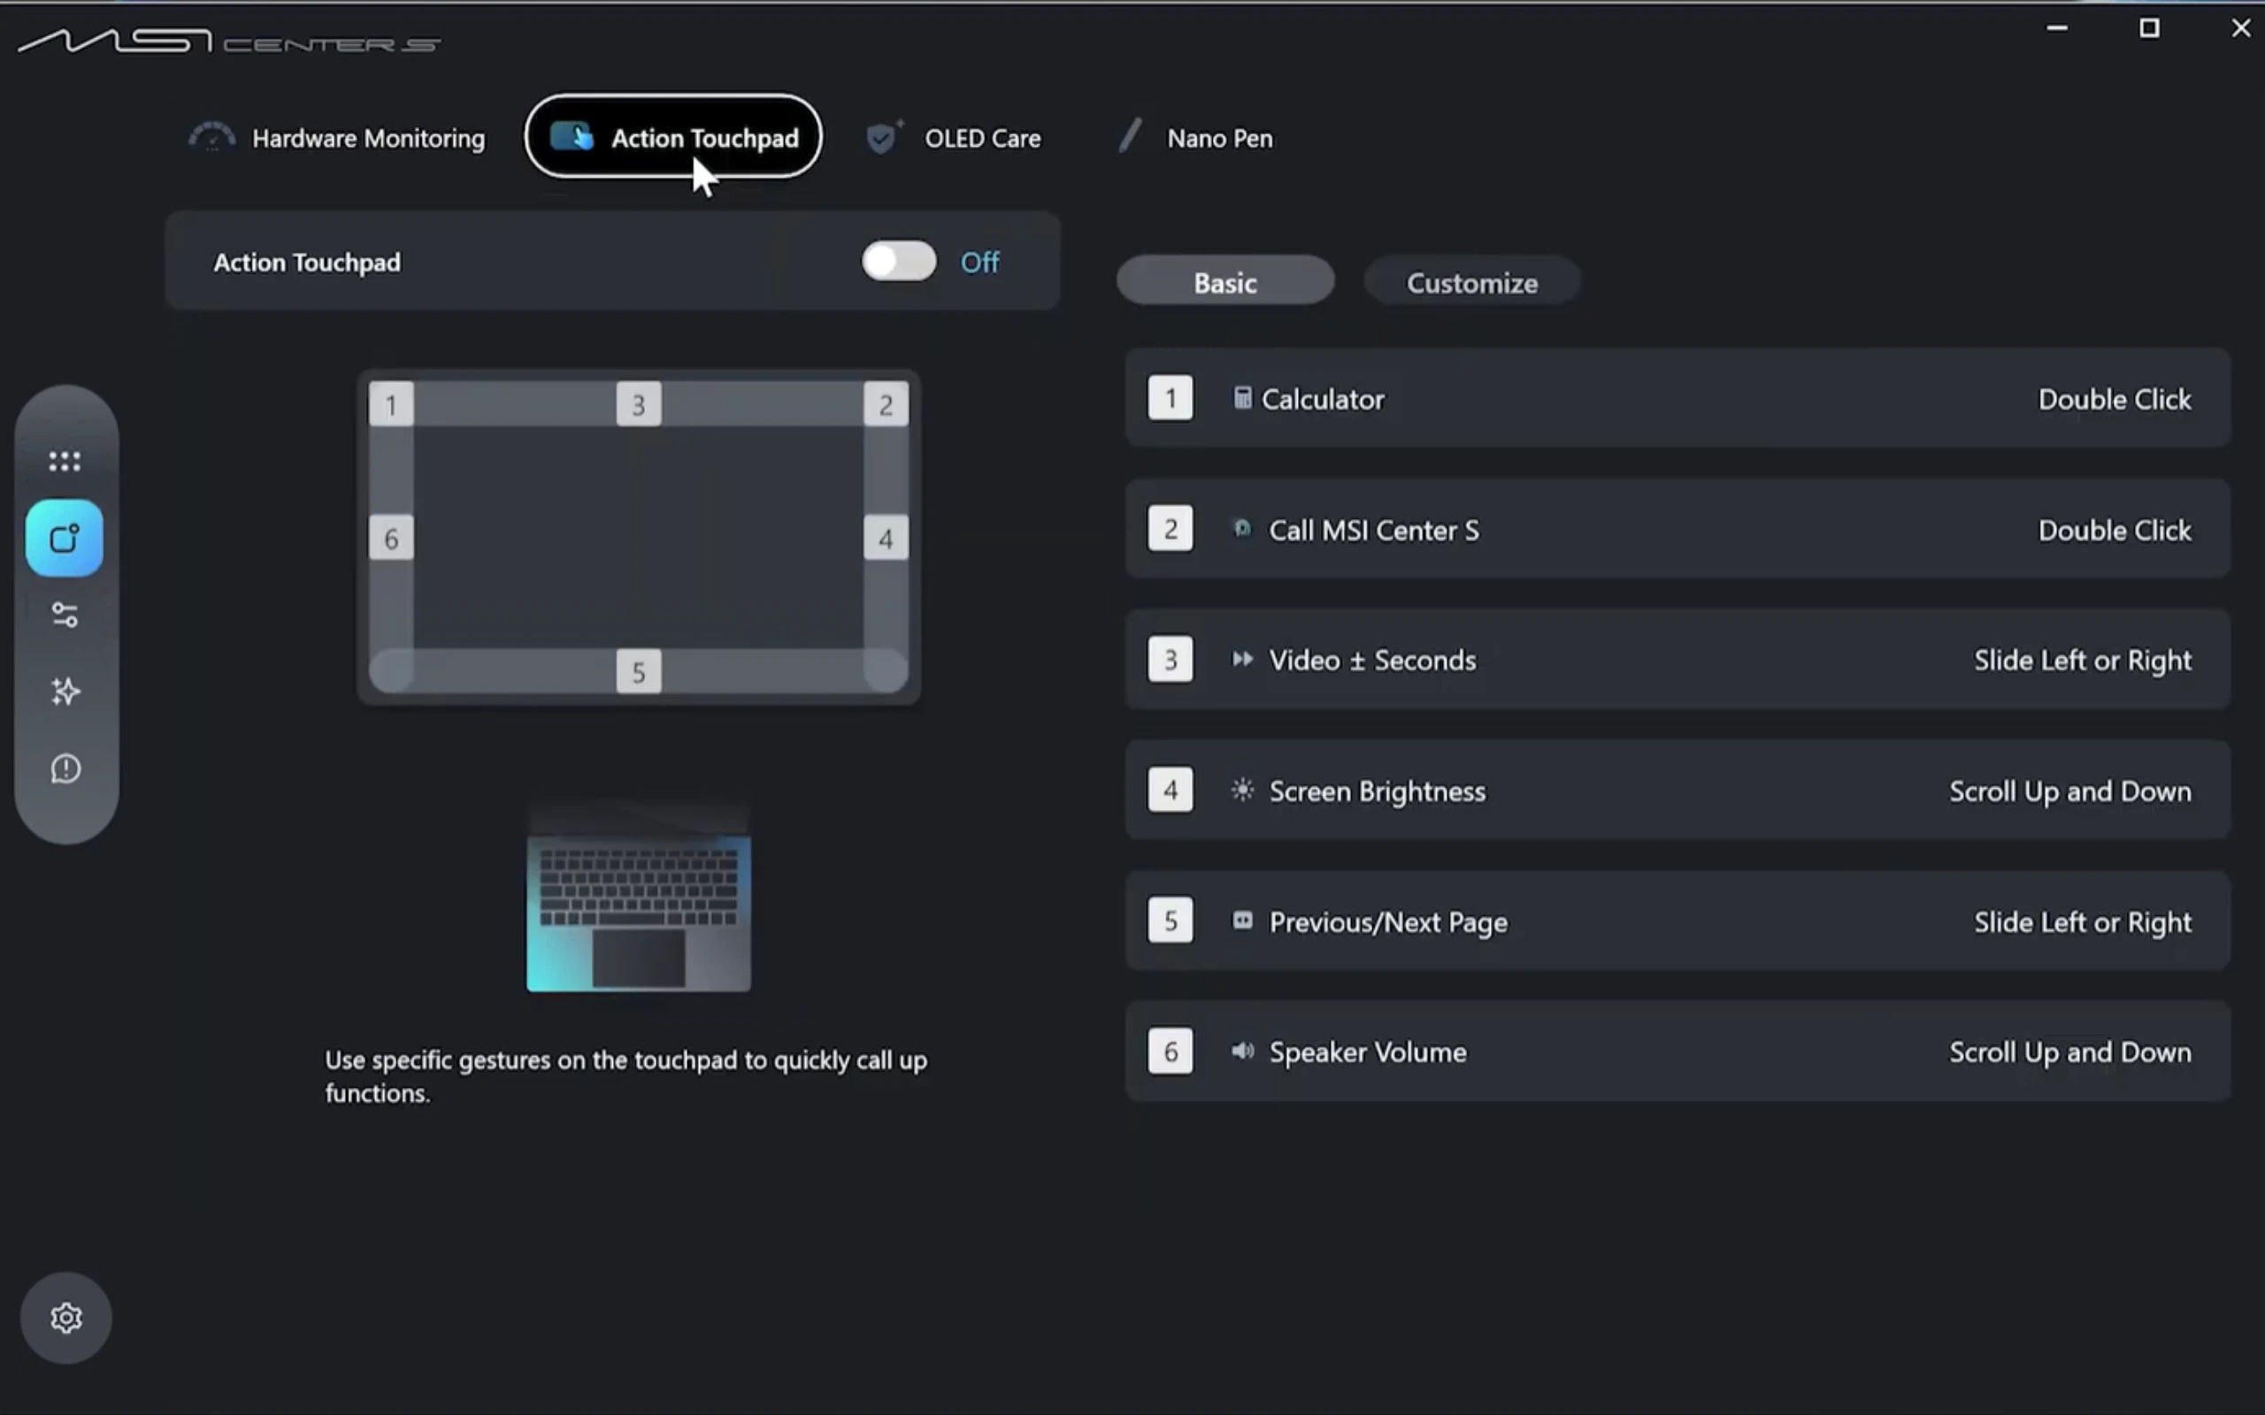
Task: Click number badge 2 in function list
Action: pos(1170,530)
